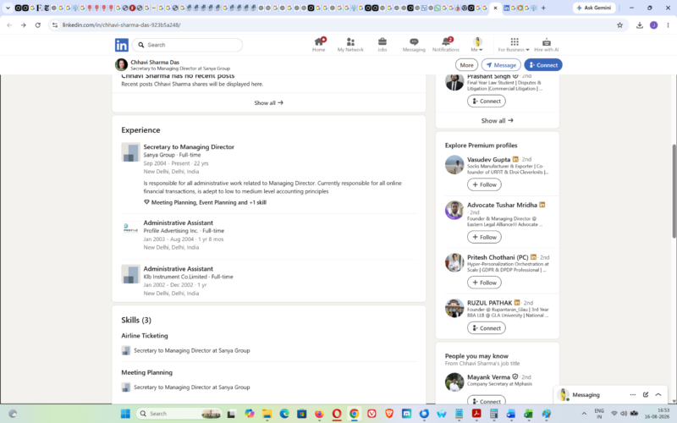This screenshot has width=677, height=423.
Task: Connect with RUZUL PATHAK
Action: [x=486, y=328]
